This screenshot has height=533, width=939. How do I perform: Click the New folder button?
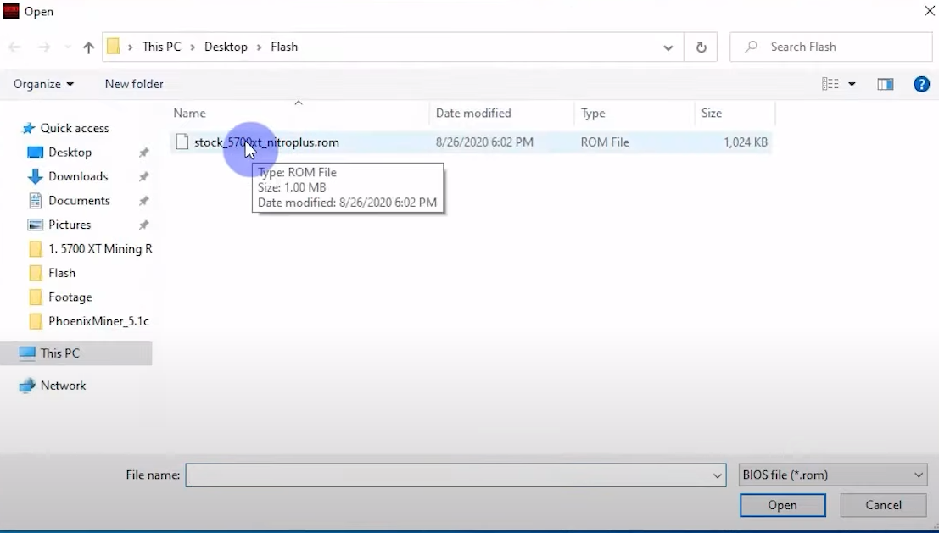pos(134,84)
